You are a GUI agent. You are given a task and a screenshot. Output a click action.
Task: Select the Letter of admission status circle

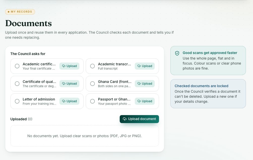pos(17,101)
